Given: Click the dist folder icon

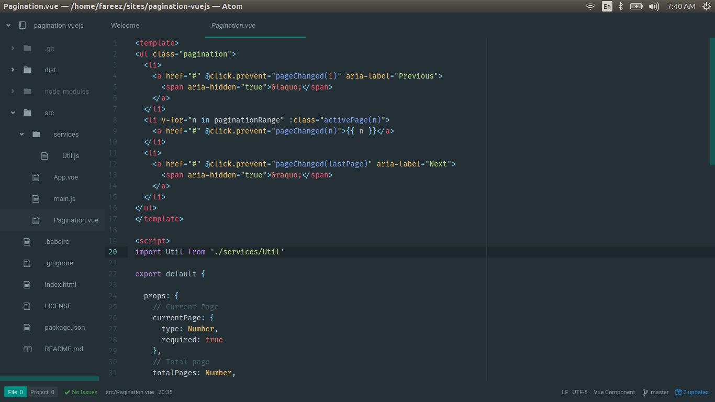Looking at the screenshot, I should (27, 70).
